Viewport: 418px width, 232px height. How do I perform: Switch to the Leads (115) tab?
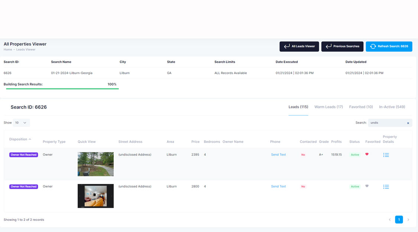[x=298, y=107]
